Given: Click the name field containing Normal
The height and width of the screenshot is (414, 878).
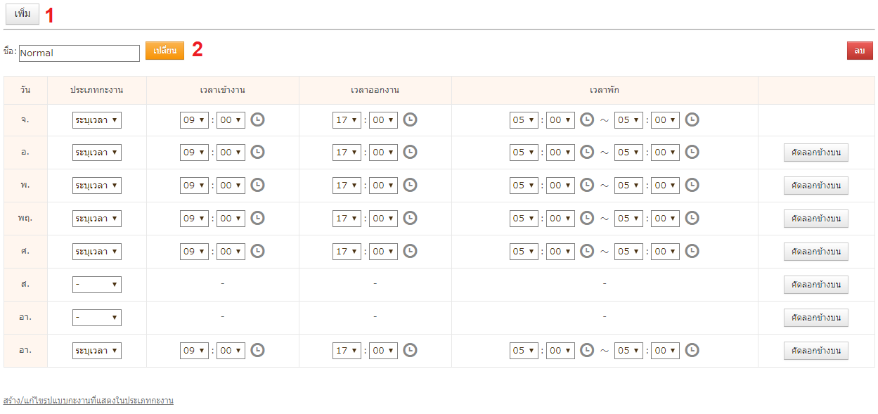Looking at the screenshot, I should 79,53.
